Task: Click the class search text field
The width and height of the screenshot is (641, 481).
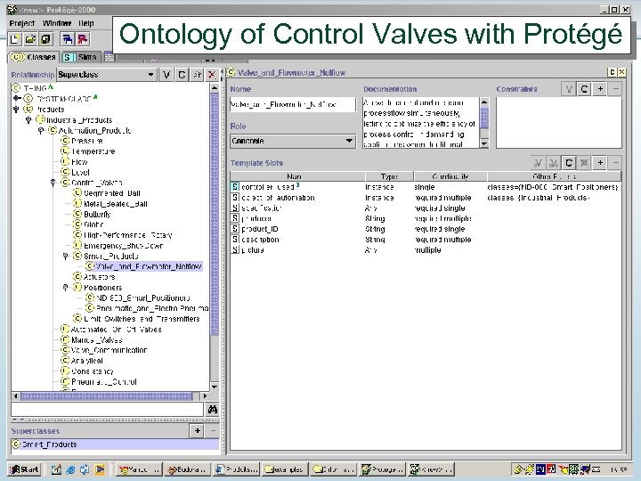Action: point(107,409)
